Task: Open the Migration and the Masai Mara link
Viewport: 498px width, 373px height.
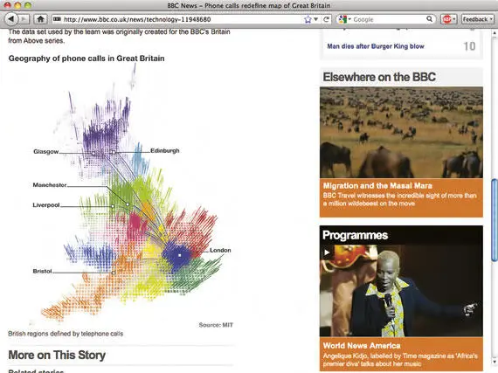Action: (x=377, y=186)
